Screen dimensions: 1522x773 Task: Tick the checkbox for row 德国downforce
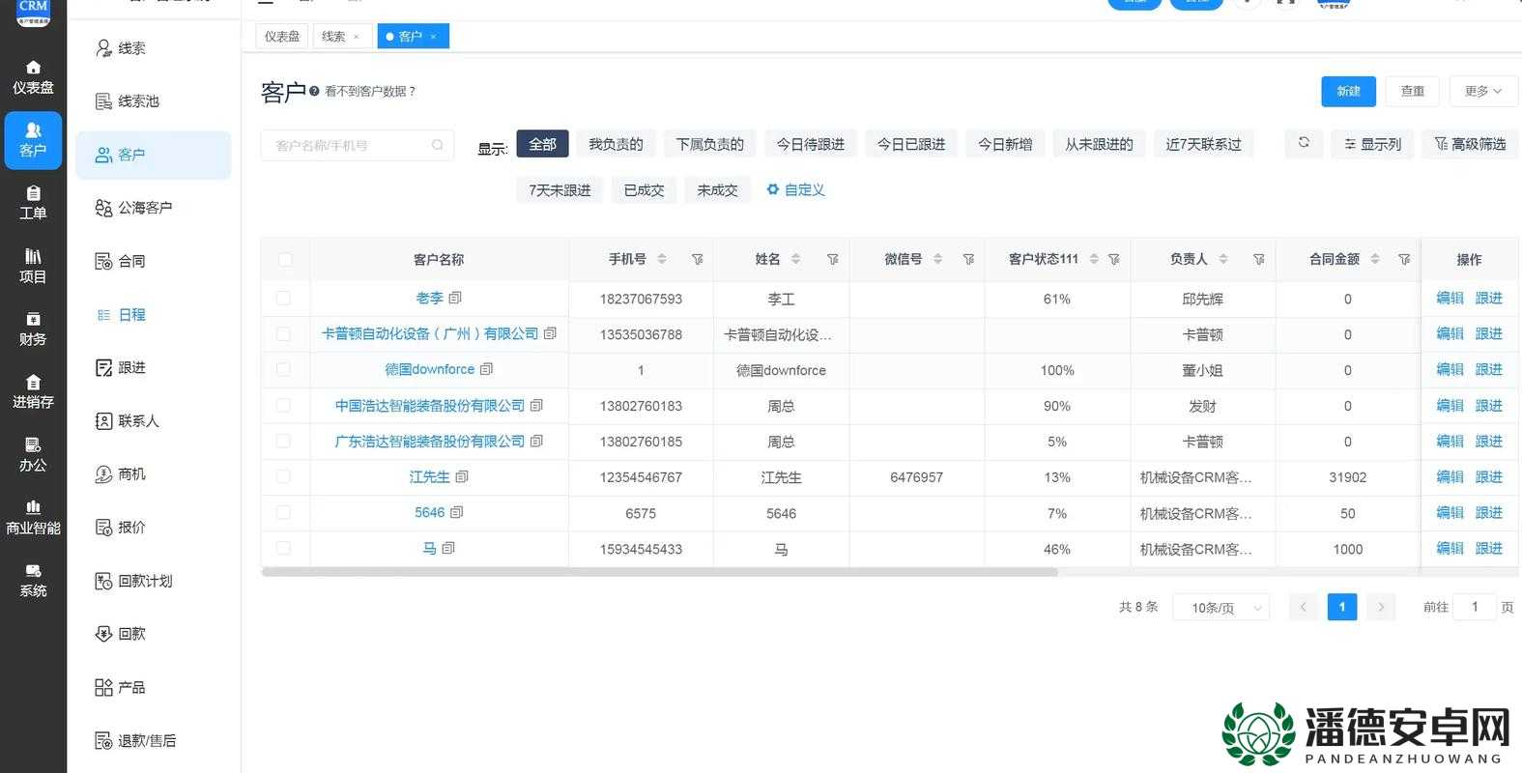283,369
